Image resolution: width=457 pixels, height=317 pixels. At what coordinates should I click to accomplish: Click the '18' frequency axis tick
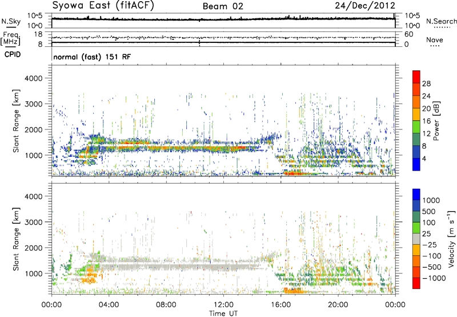click(38, 34)
